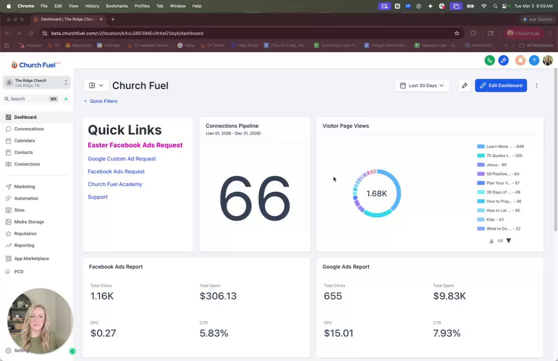This screenshot has width=558, height=361.
Task: Click the green phone call icon
Action: click(490, 61)
